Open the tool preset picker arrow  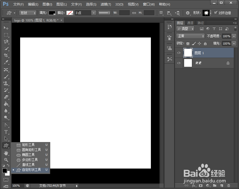click(x=14, y=13)
